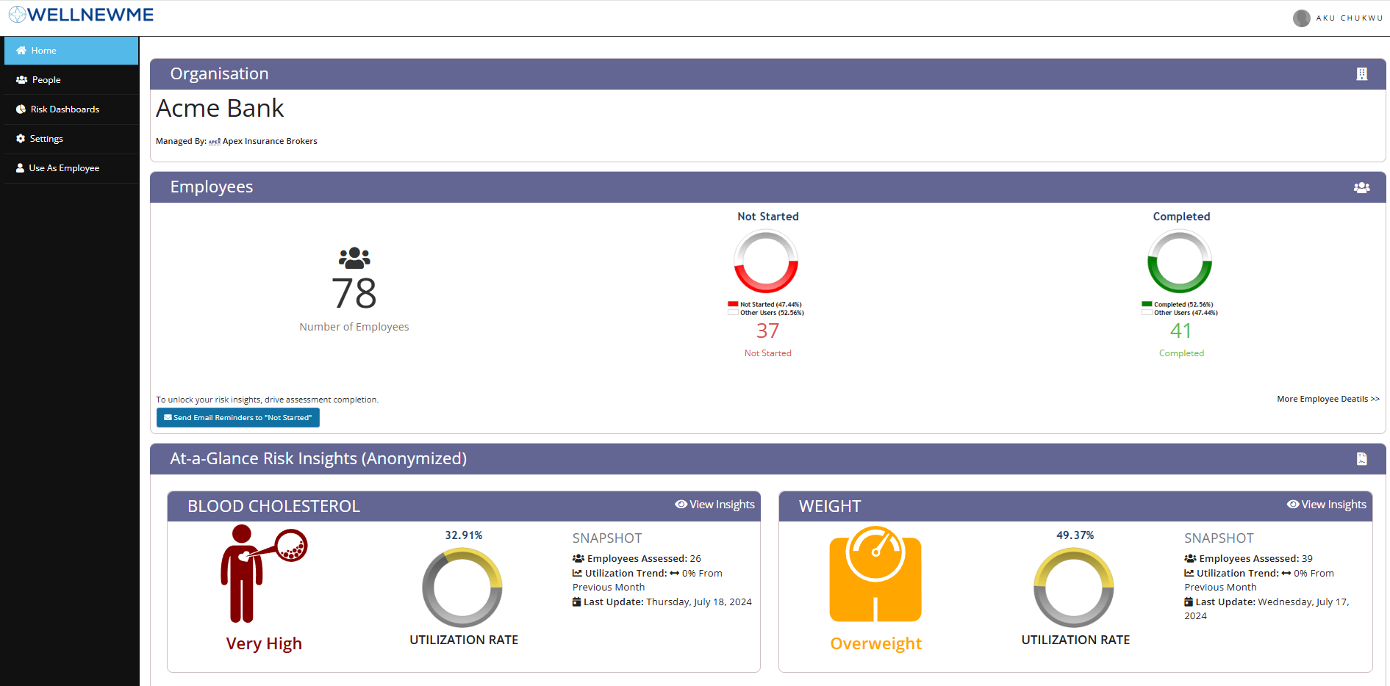Click the Use As Employee person icon
Screen dimensions: 1390x686
tap(21, 167)
